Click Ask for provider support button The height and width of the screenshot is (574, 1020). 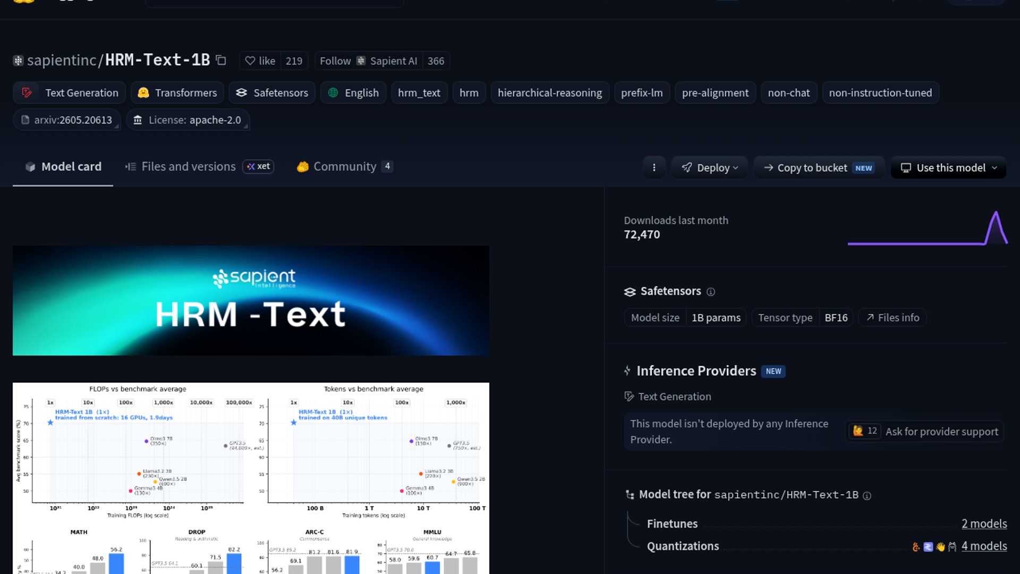941,432
